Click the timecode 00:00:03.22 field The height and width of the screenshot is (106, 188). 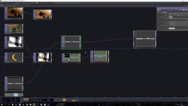coord(36,100)
